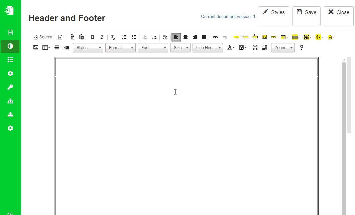The width and height of the screenshot is (355, 215).
Task: Insert an image into the document
Action: [x=36, y=47]
